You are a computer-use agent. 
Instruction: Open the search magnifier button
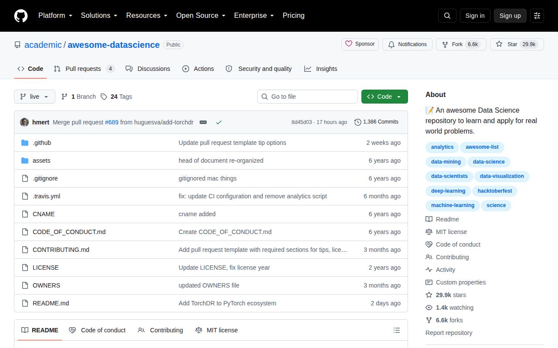click(x=447, y=16)
